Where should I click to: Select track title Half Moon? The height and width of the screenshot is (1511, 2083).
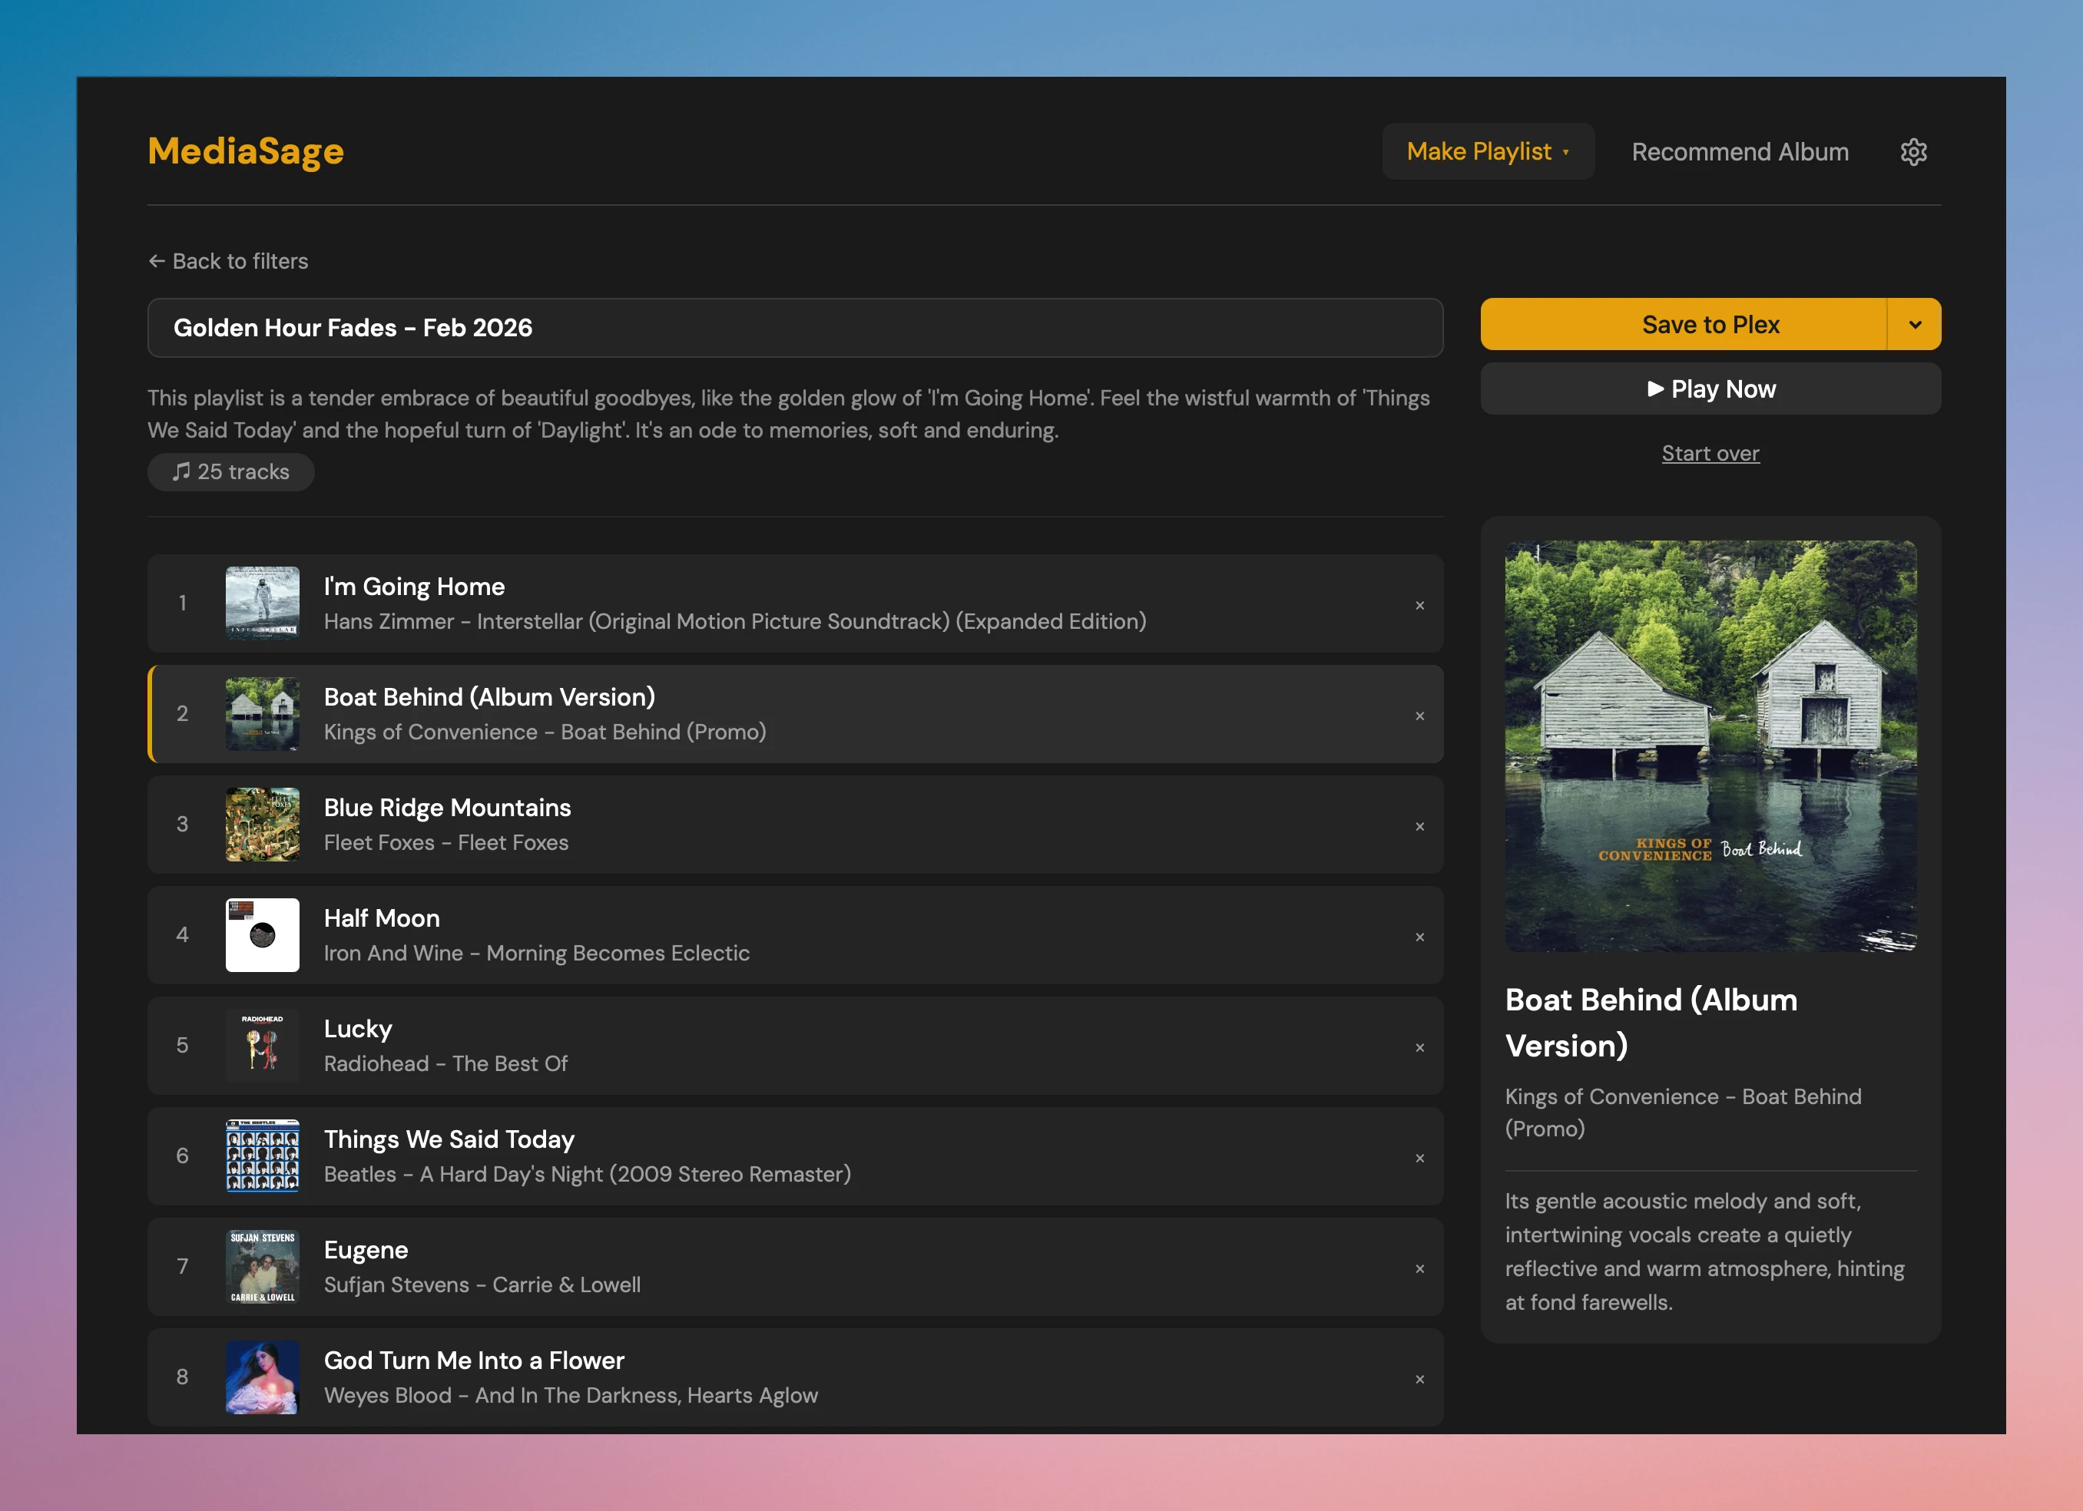click(x=382, y=918)
